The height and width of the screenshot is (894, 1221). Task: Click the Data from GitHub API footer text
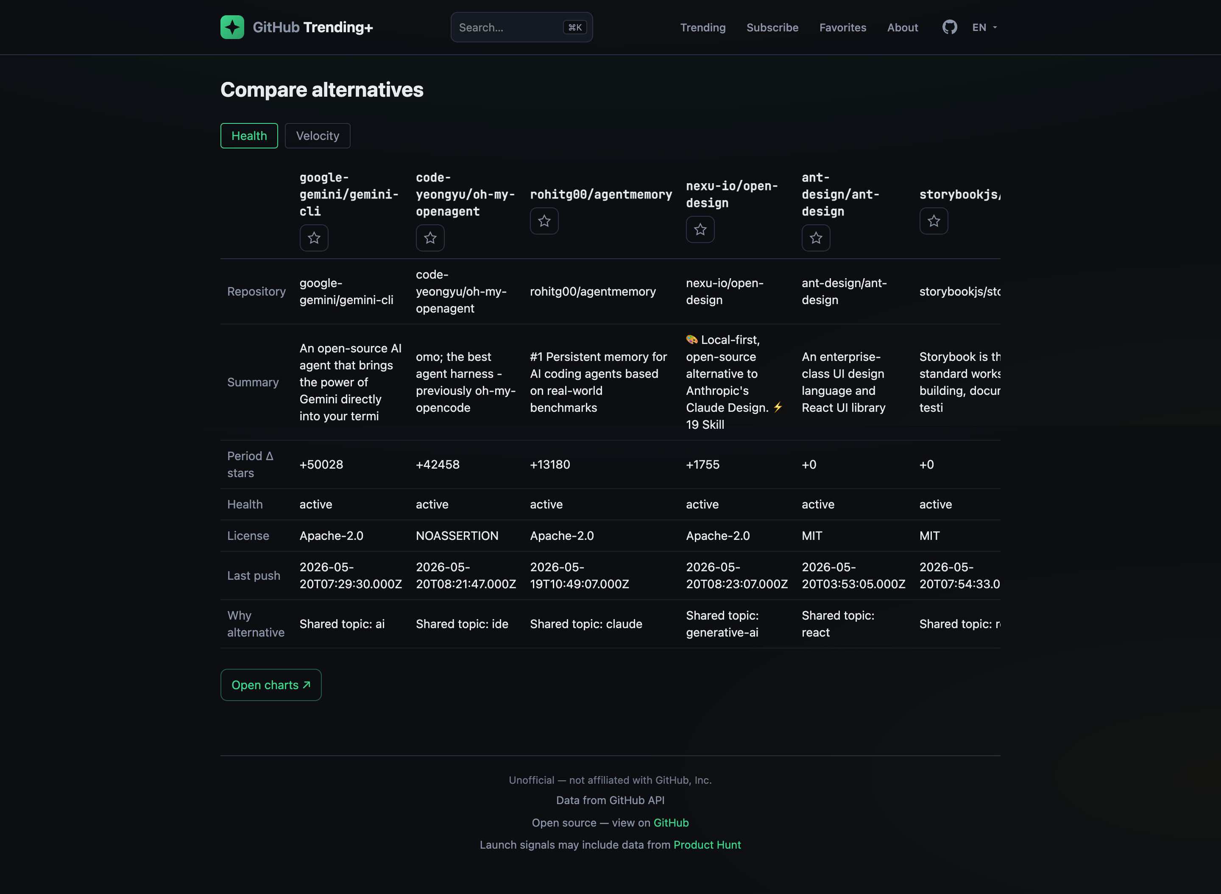(x=610, y=800)
